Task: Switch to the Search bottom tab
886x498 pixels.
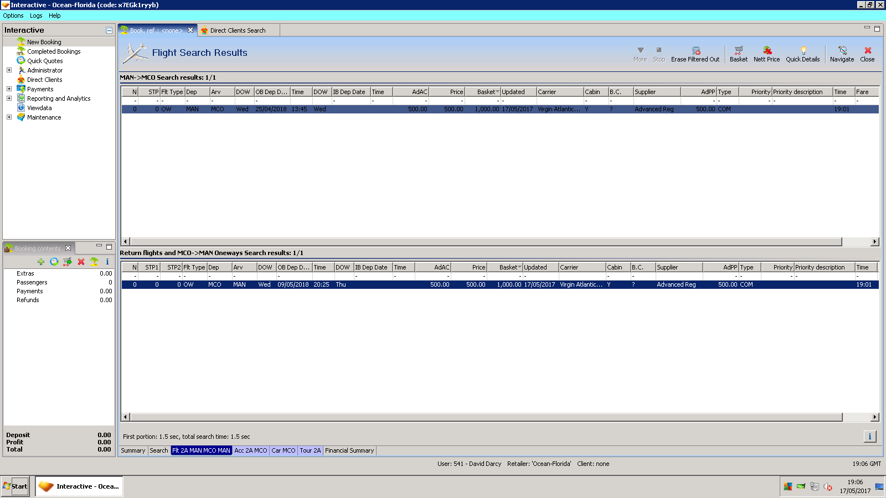Action: click(159, 450)
